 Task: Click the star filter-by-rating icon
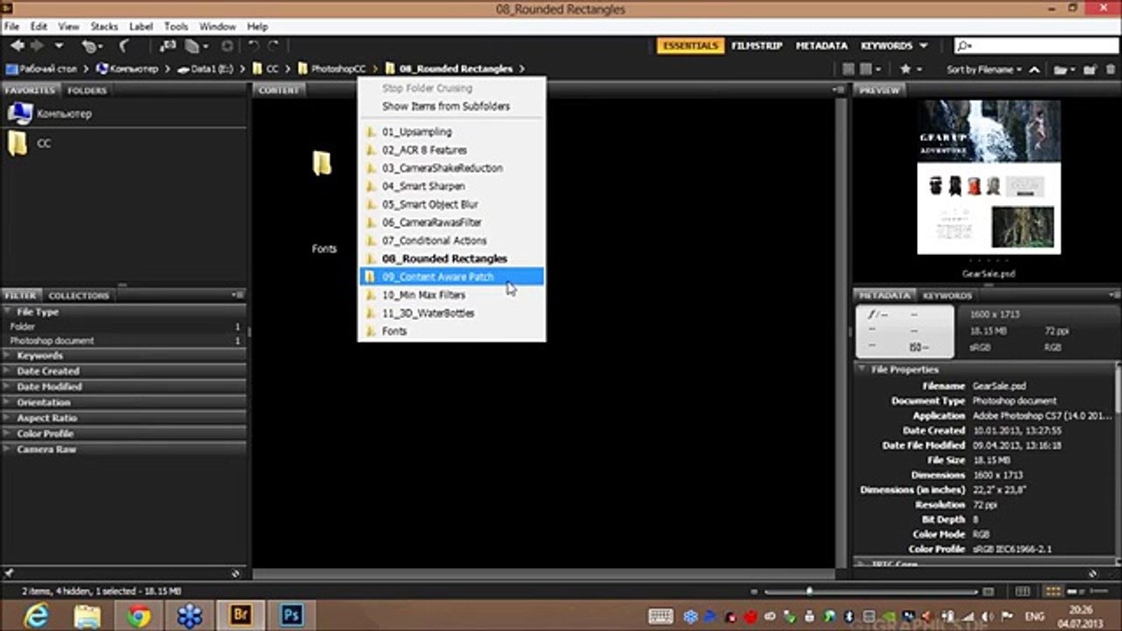click(905, 69)
